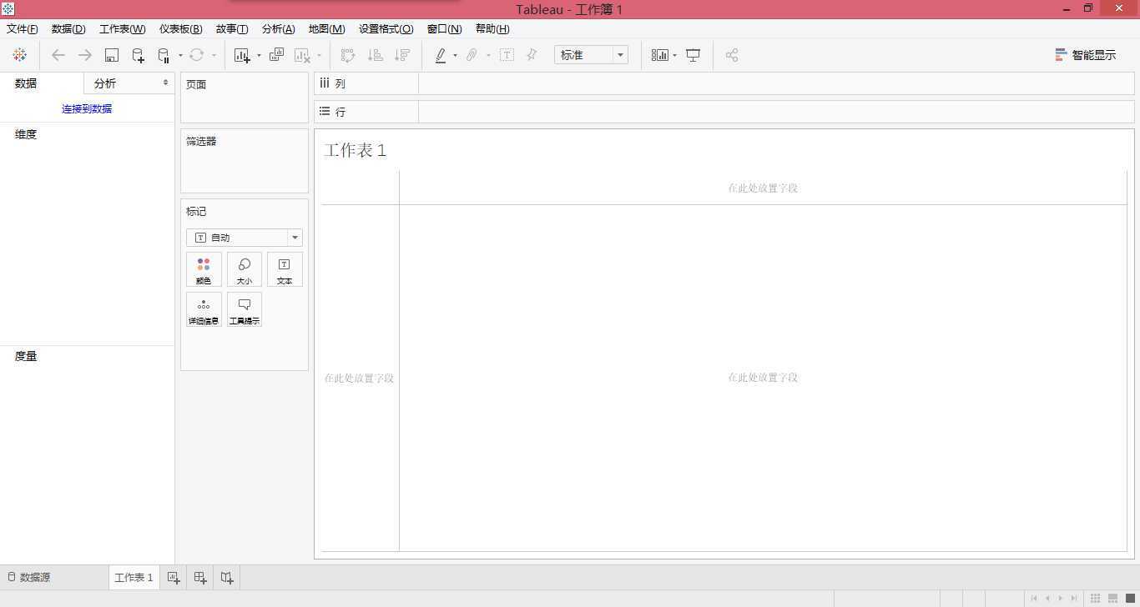Click the pause auto updates icon

click(164, 55)
